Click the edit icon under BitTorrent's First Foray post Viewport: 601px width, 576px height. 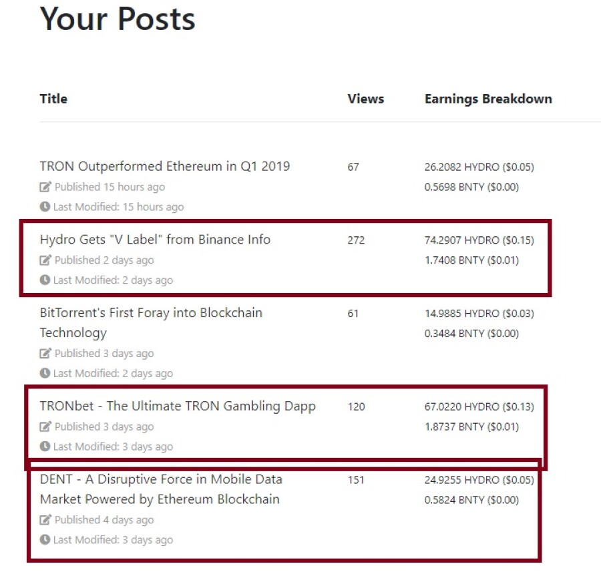[x=45, y=353]
